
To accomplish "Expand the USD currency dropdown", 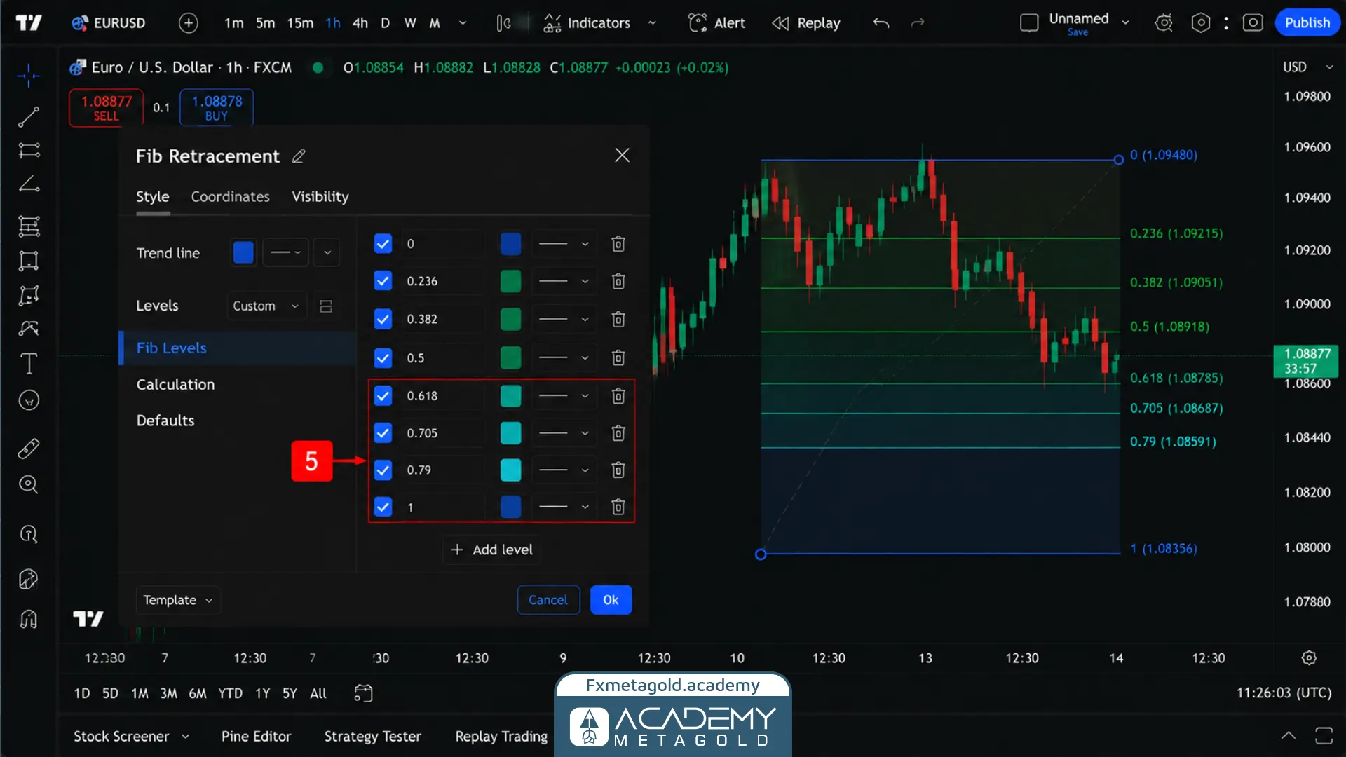I will pos(1307,67).
